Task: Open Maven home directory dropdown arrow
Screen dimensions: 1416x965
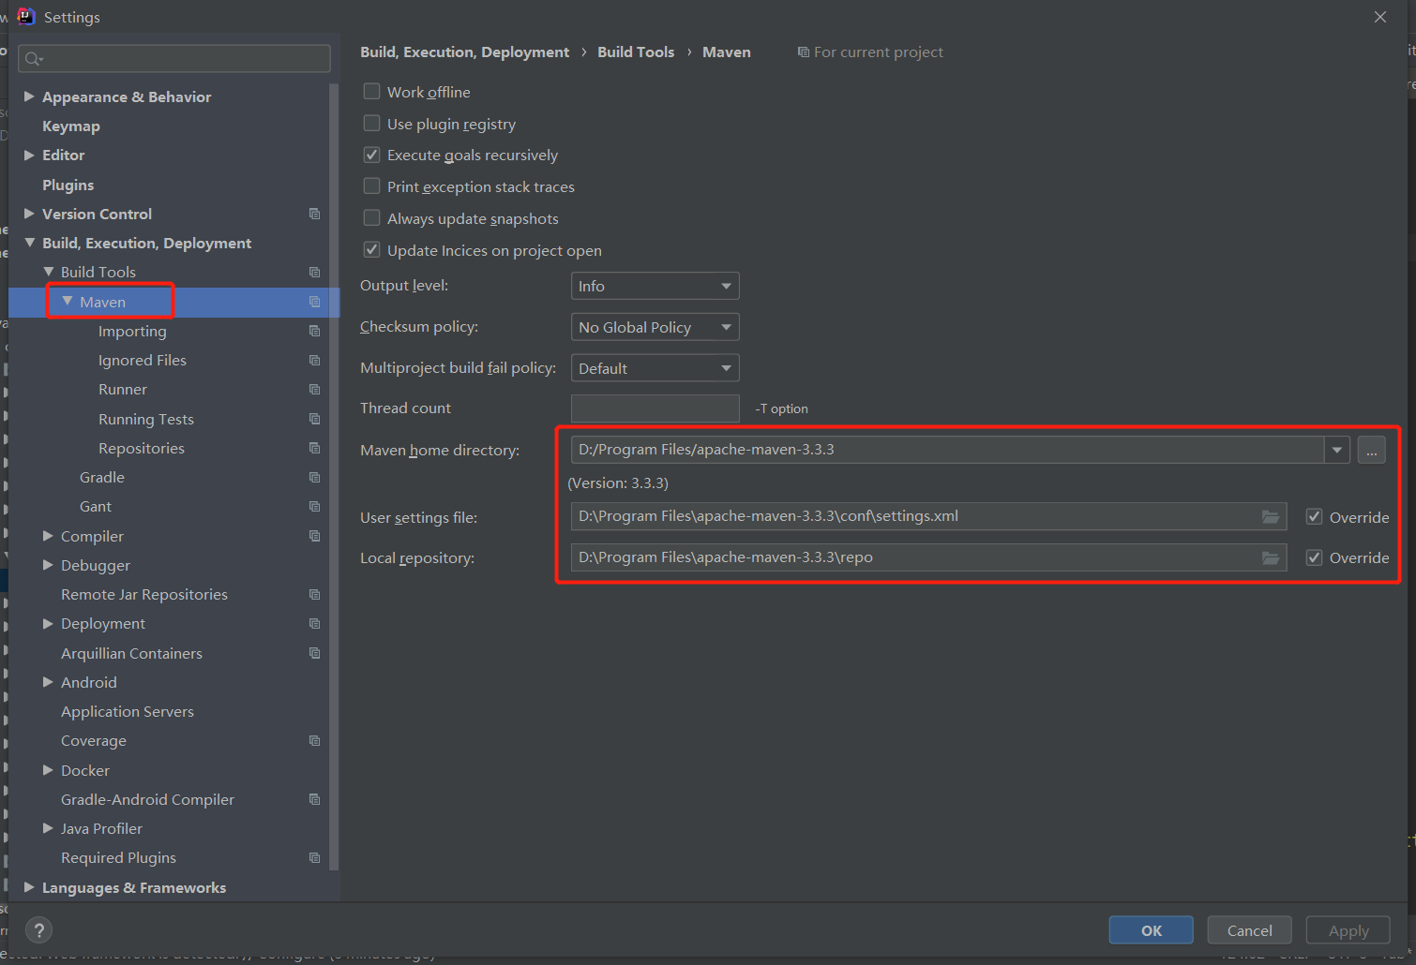Action: coord(1336,450)
